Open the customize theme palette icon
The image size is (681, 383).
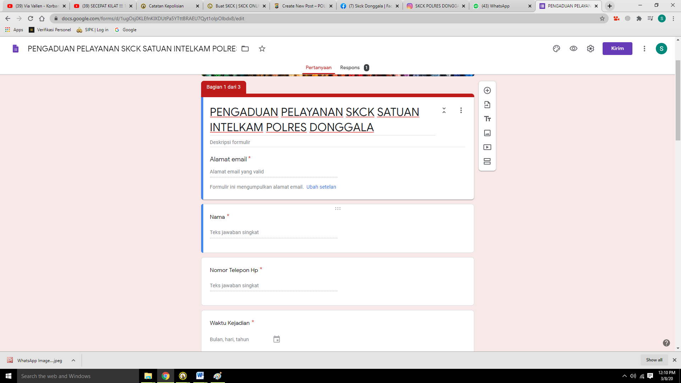click(556, 49)
